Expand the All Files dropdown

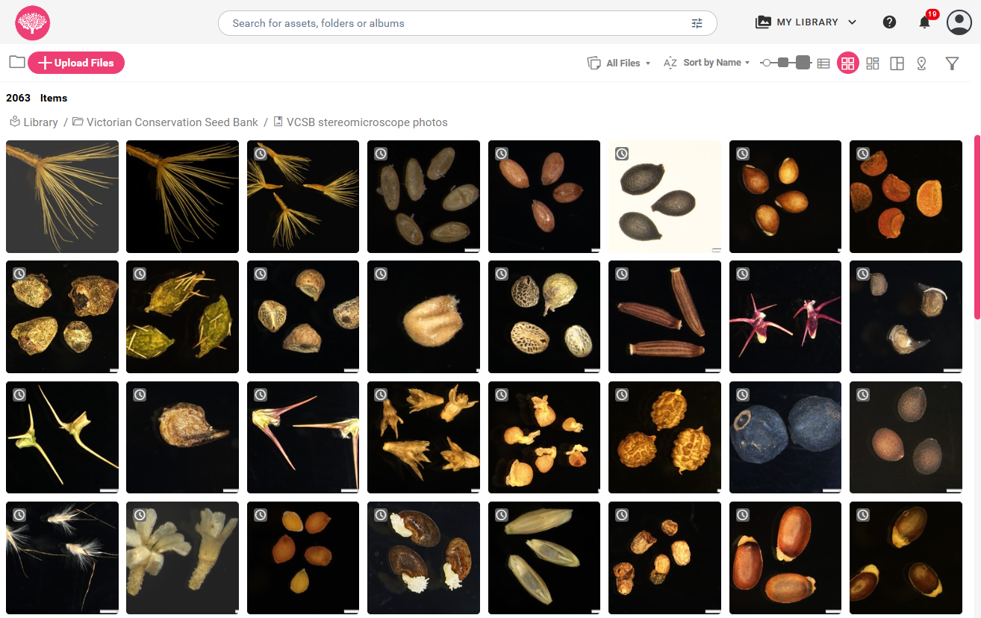(619, 63)
